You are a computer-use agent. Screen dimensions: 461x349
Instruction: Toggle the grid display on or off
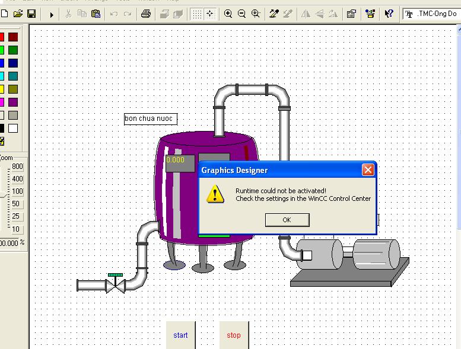pos(197,14)
